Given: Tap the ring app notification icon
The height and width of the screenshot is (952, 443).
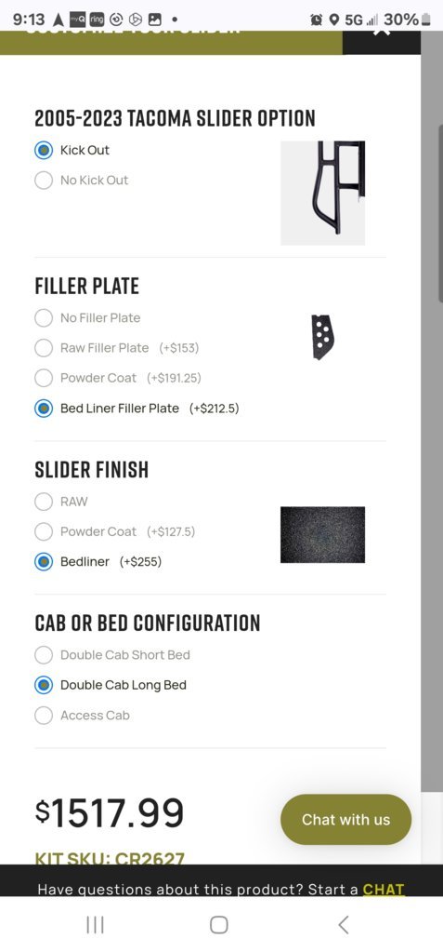Looking at the screenshot, I should (97, 20).
